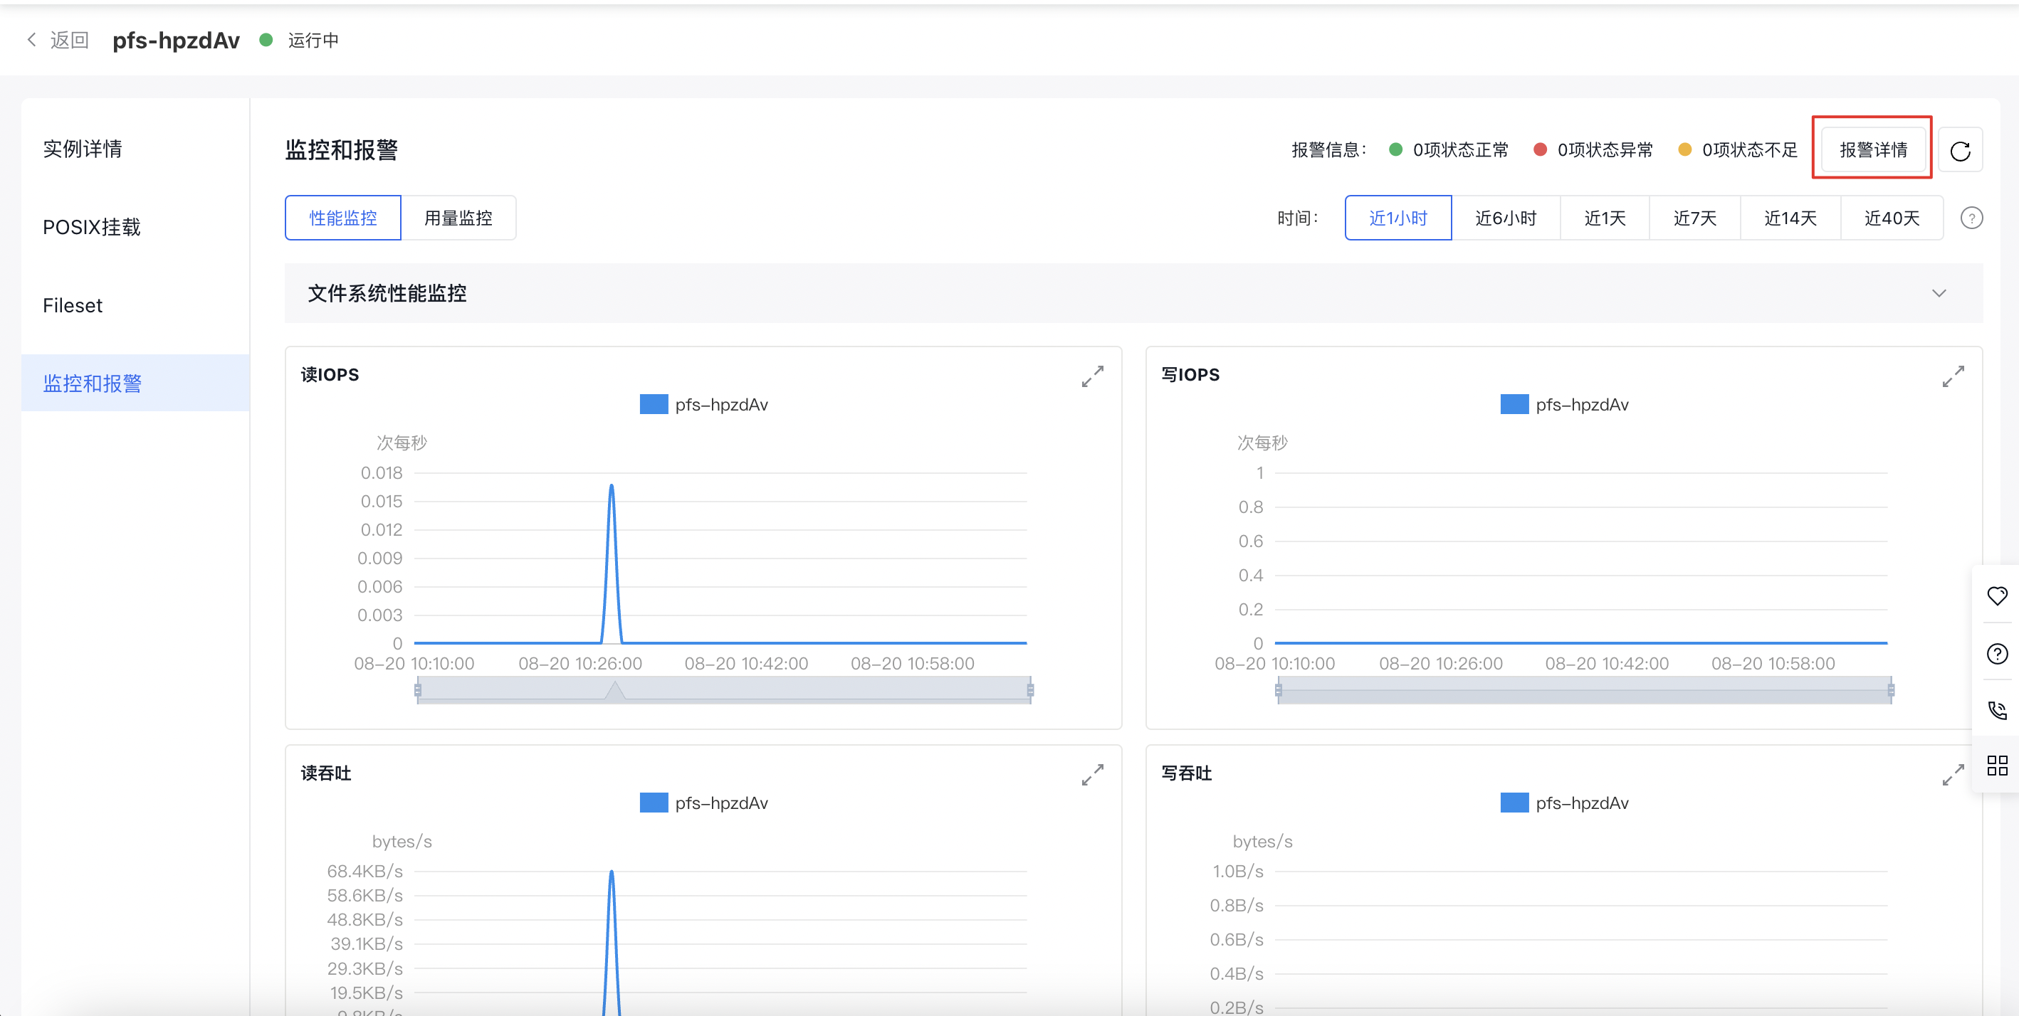
Task: Toggle pfs-hpzdAv legend in 写吞吐 chart
Action: [x=1564, y=803]
